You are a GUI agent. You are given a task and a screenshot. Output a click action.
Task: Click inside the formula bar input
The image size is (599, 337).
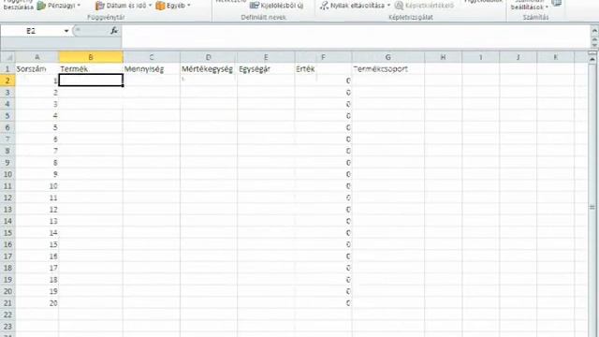[356, 37]
